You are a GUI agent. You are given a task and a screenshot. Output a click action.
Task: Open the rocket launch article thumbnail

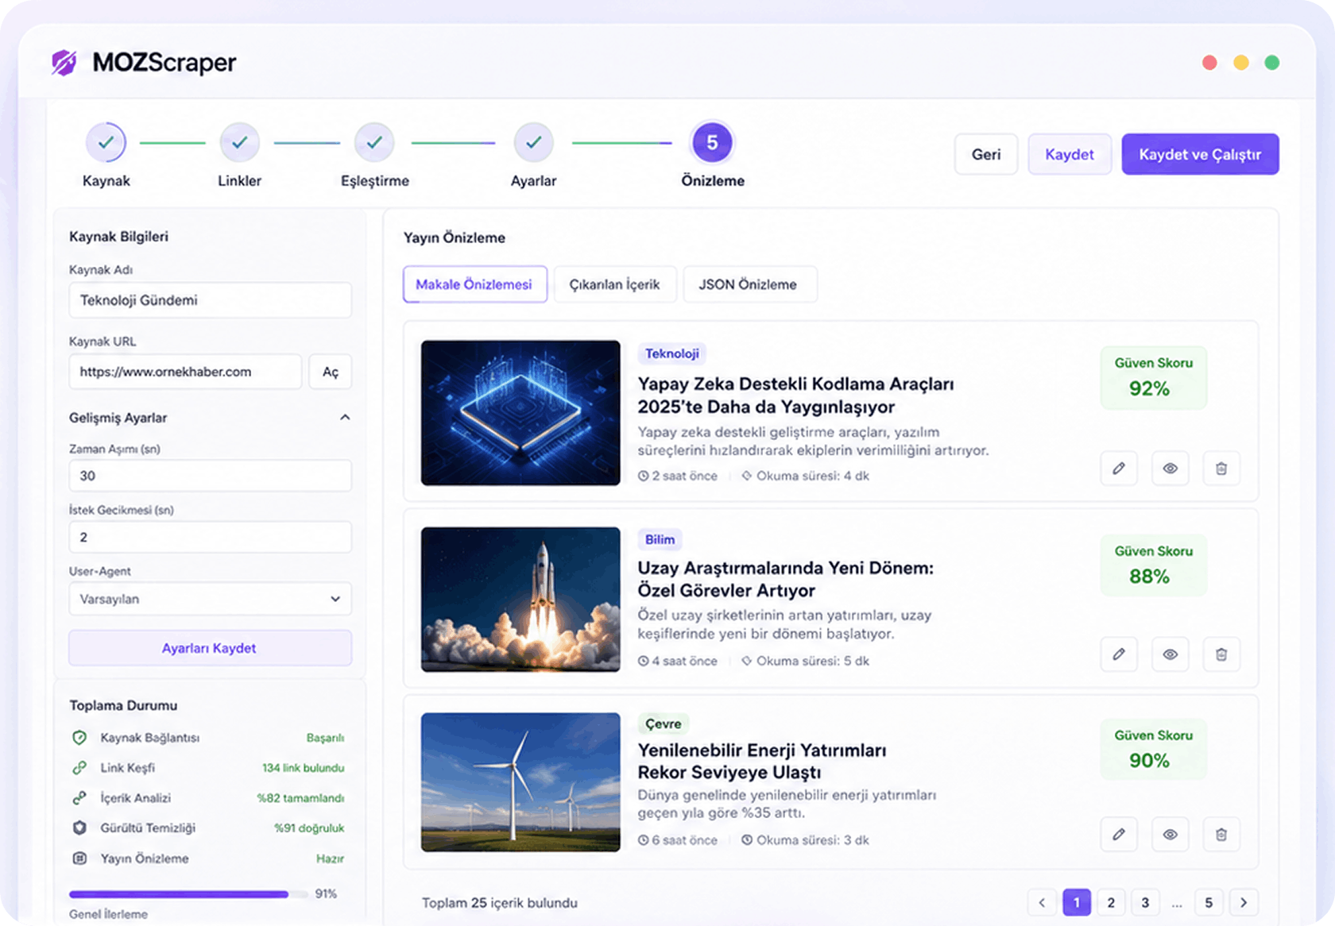520,600
